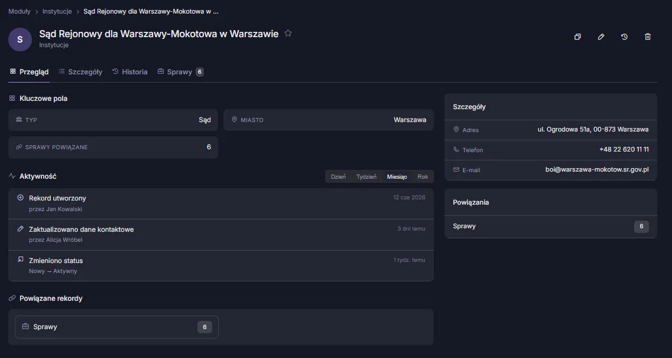672x358 pixels.
Task: Click address ul. Ogrodowa 51a, 00-873 Warszawa
Action: 593,129
